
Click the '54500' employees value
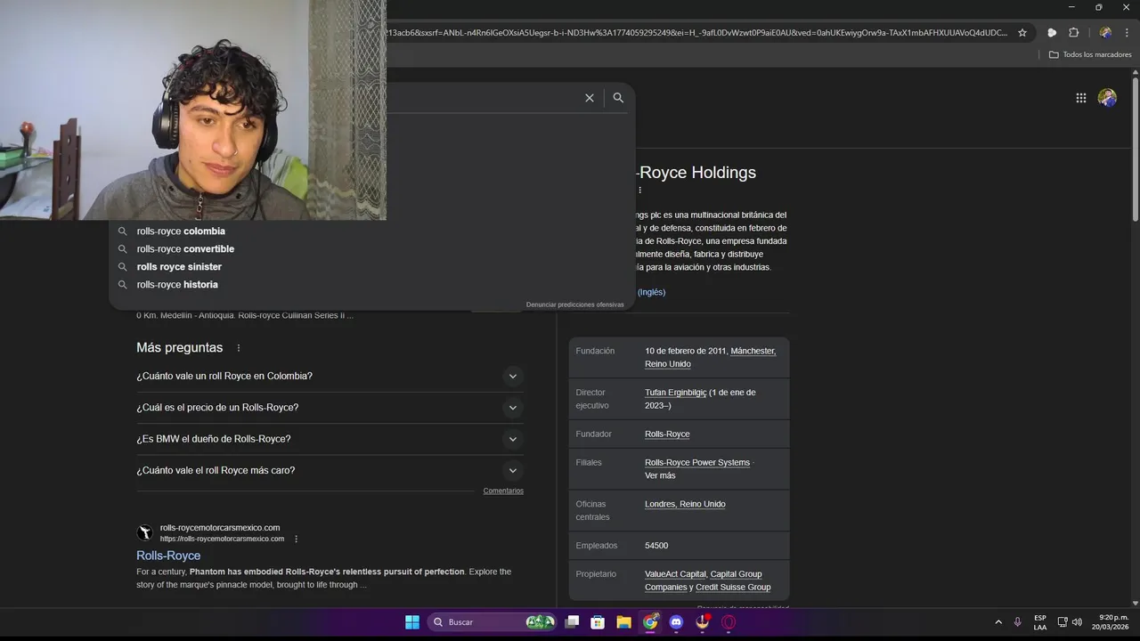pyautogui.click(x=656, y=546)
